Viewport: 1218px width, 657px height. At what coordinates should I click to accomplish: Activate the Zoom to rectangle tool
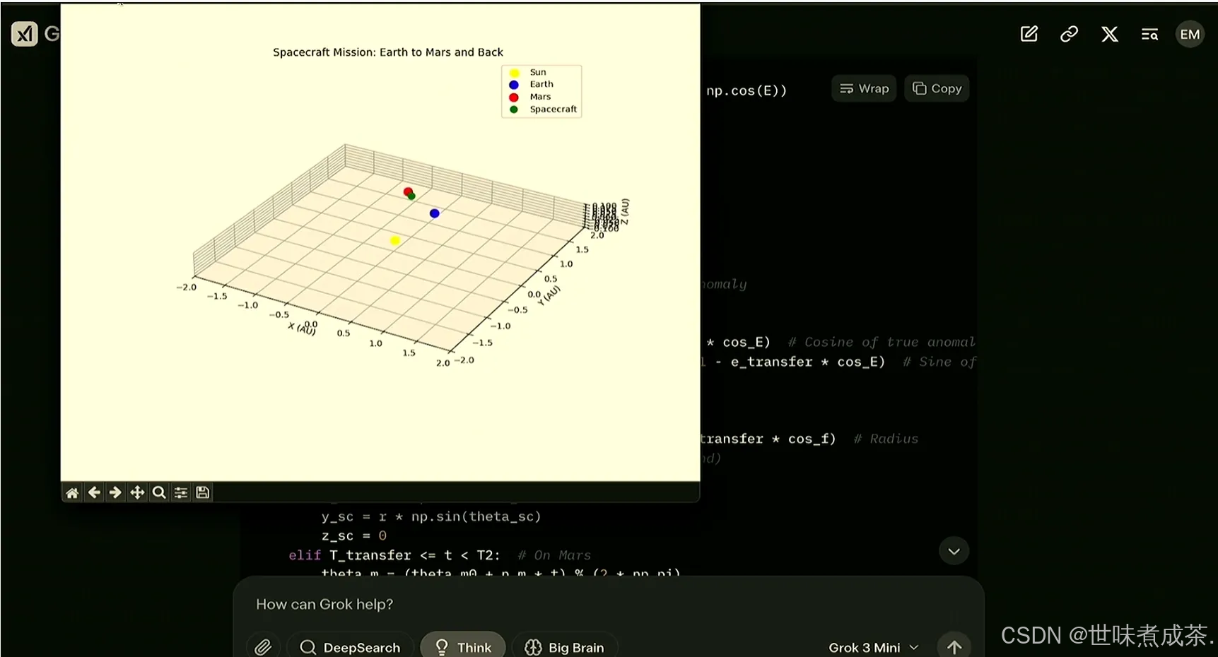point(159,492)
